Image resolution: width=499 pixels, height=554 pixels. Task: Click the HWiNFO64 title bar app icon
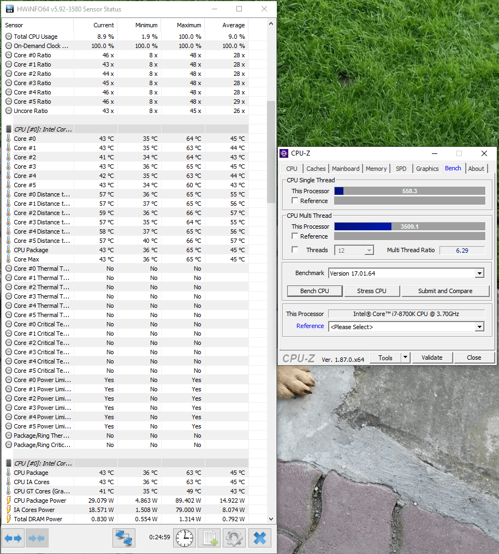point(9,9)
